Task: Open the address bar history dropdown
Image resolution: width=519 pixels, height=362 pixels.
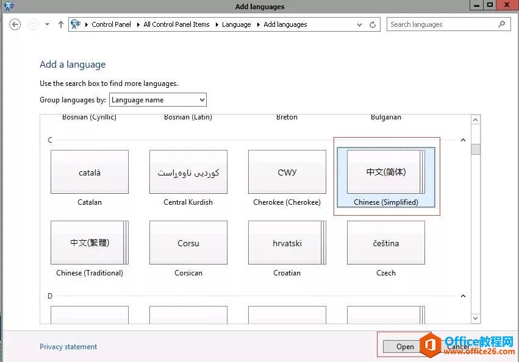Action: (x=359, y=24)
